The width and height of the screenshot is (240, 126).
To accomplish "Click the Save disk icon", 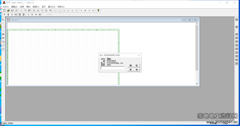I will pos(12,11).
